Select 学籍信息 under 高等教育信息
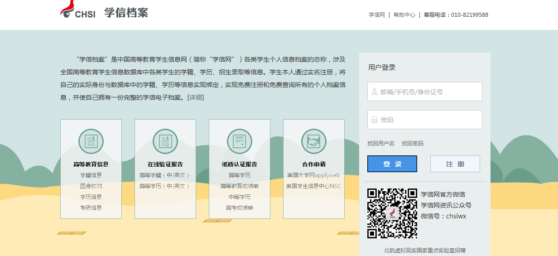The height and width of the screenshot is (256, 558). click(91, 175)
